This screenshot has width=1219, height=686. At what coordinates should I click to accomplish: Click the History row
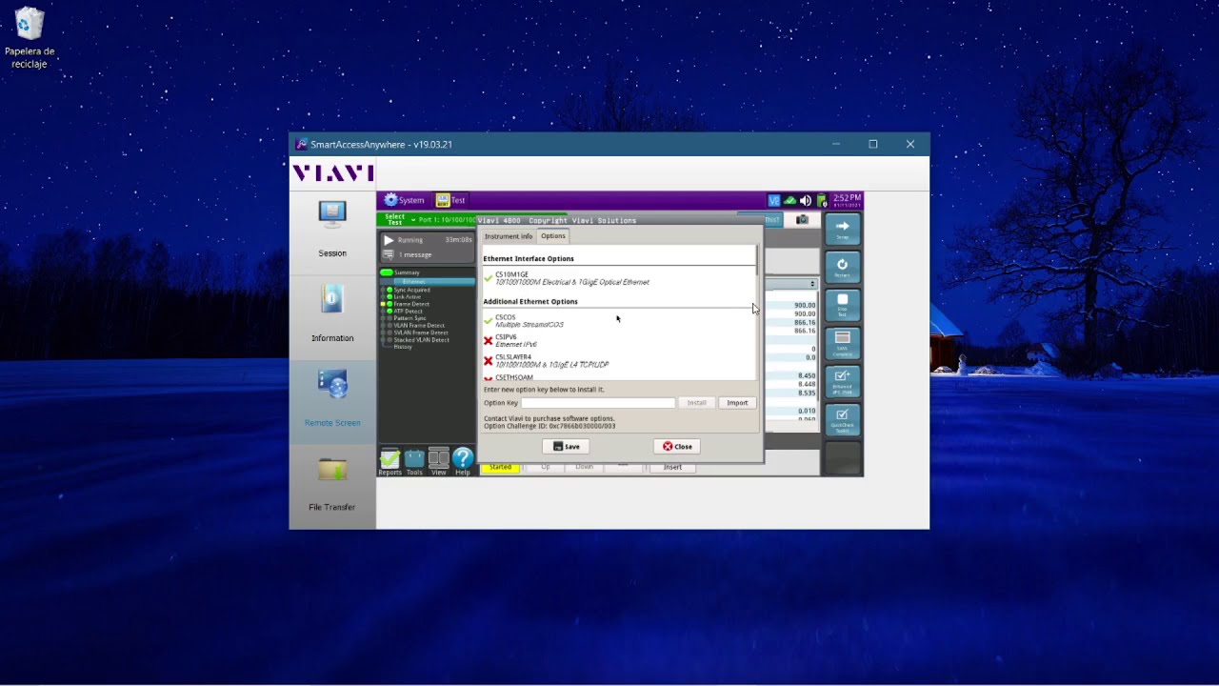pos(403,347)
